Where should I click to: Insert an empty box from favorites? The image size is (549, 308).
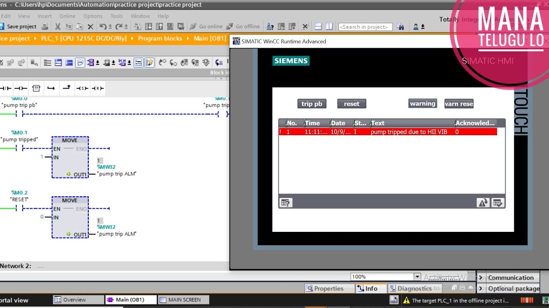(36, 88)
